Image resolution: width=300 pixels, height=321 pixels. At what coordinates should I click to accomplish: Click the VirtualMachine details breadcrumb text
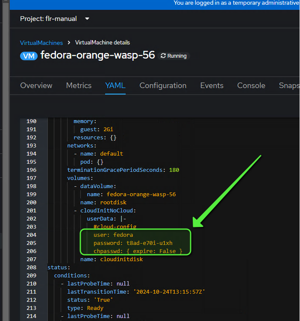(x=102, y=43)
